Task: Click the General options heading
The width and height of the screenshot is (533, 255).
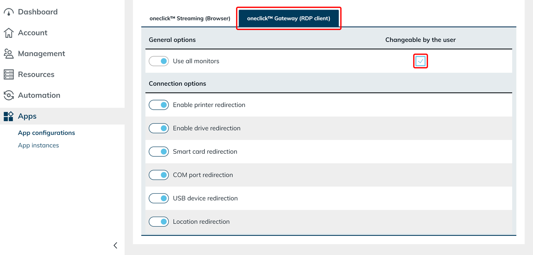Action: point(172,40)
